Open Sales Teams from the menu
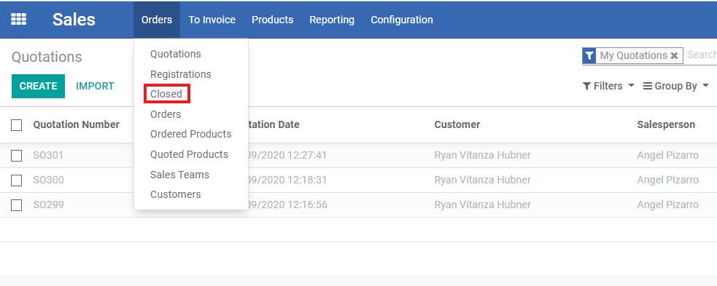Screen dimensions: 717x286 pyautogui.click(x=179, y=175)
